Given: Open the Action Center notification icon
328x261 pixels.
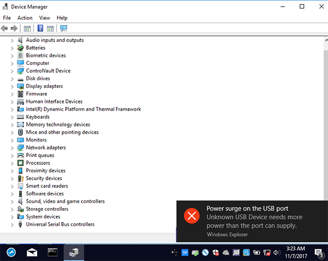Looking at the screenshot, I should [x=320, y=252].
